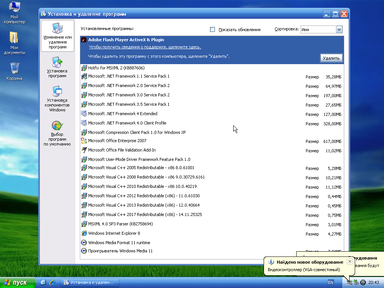384x288 pixels.
Task: Select Visual C++ 2008 Redistributable x86 9.0.30729.6161
Action: (212, 177)
